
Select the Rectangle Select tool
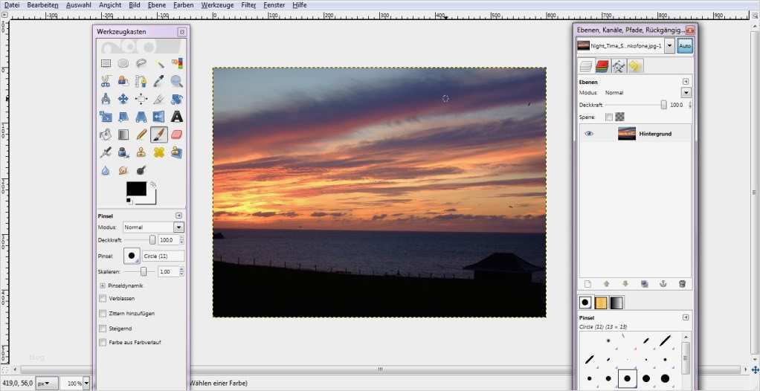pos(106,63)
